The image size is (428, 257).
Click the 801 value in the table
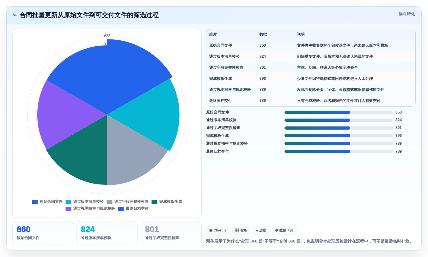point(263,67)
